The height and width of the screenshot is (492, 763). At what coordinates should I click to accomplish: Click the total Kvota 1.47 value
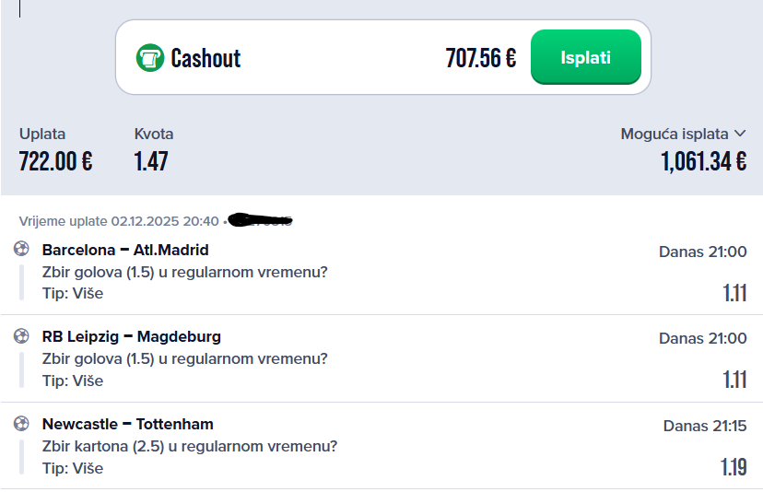click(151, 161)
